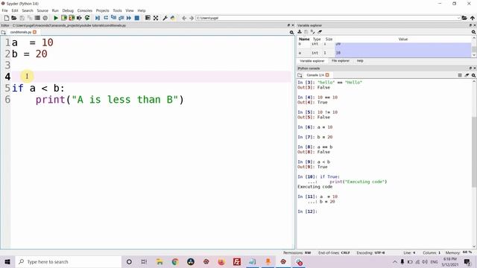
Task: Start debugging the file icon
Action: tap(98, 18)
